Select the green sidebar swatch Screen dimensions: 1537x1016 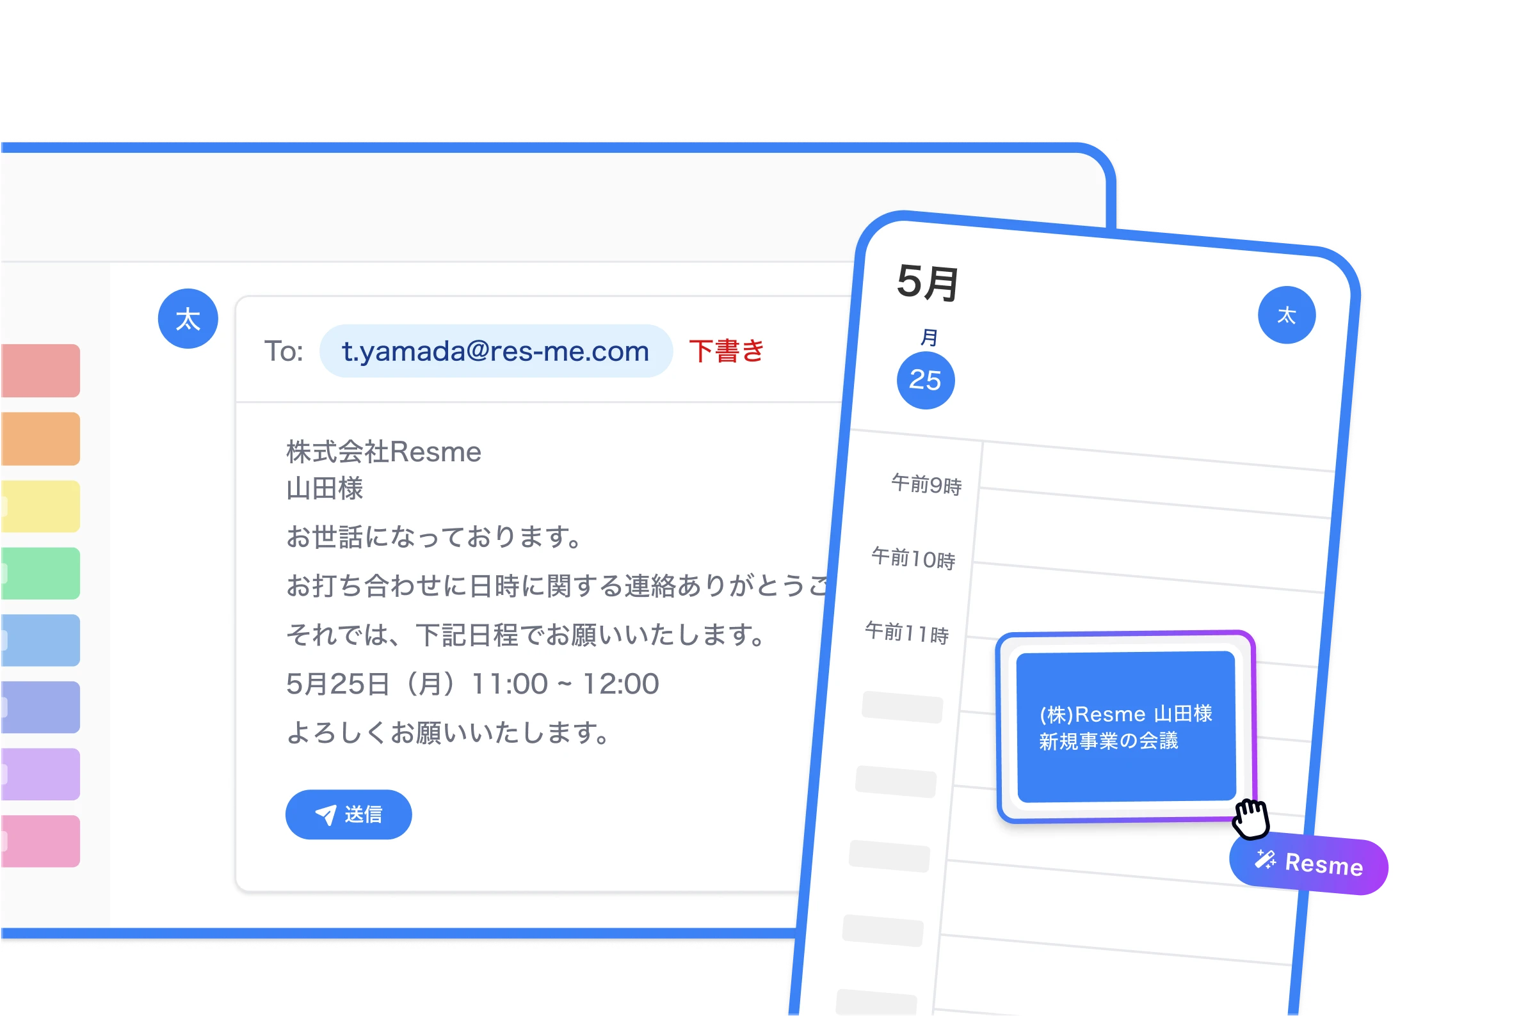[40, 573]
